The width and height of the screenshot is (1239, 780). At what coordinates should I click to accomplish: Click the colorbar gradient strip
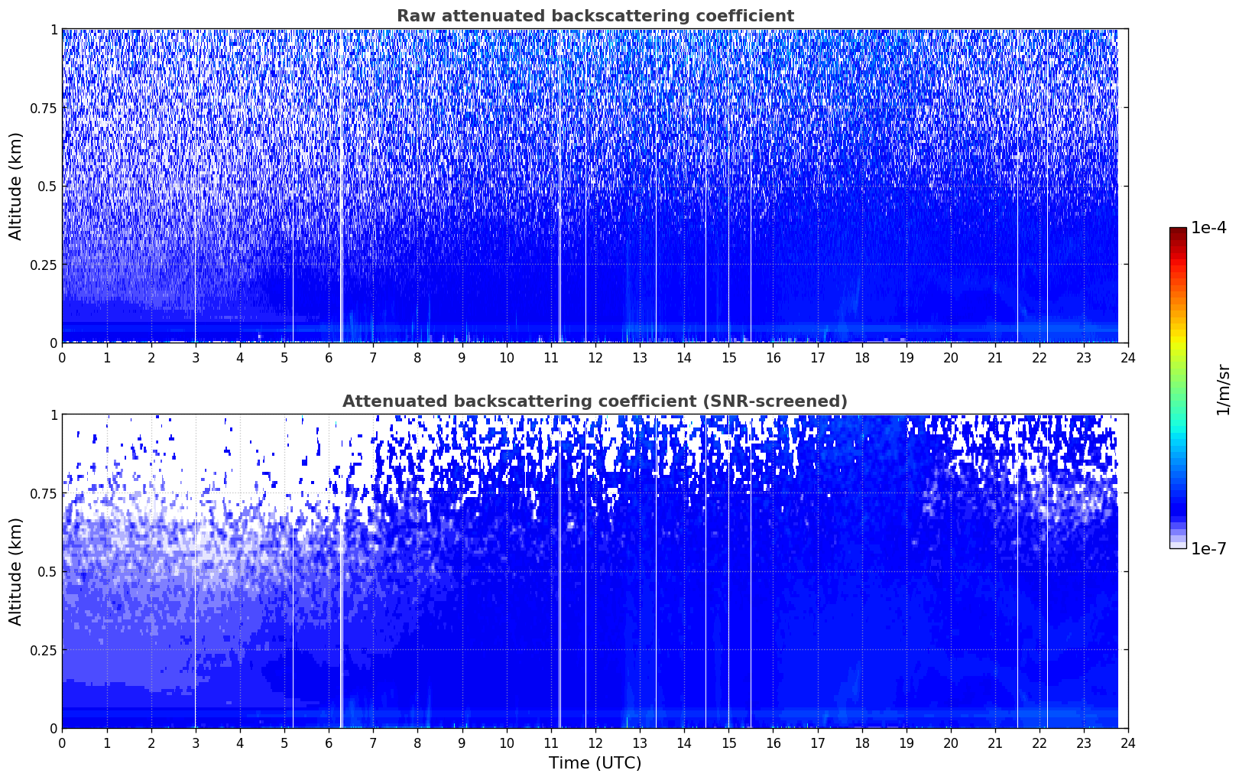click(1178, 388)
